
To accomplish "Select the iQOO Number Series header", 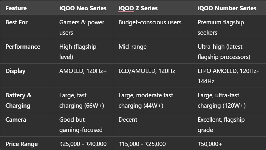I will tap(227, 8).
